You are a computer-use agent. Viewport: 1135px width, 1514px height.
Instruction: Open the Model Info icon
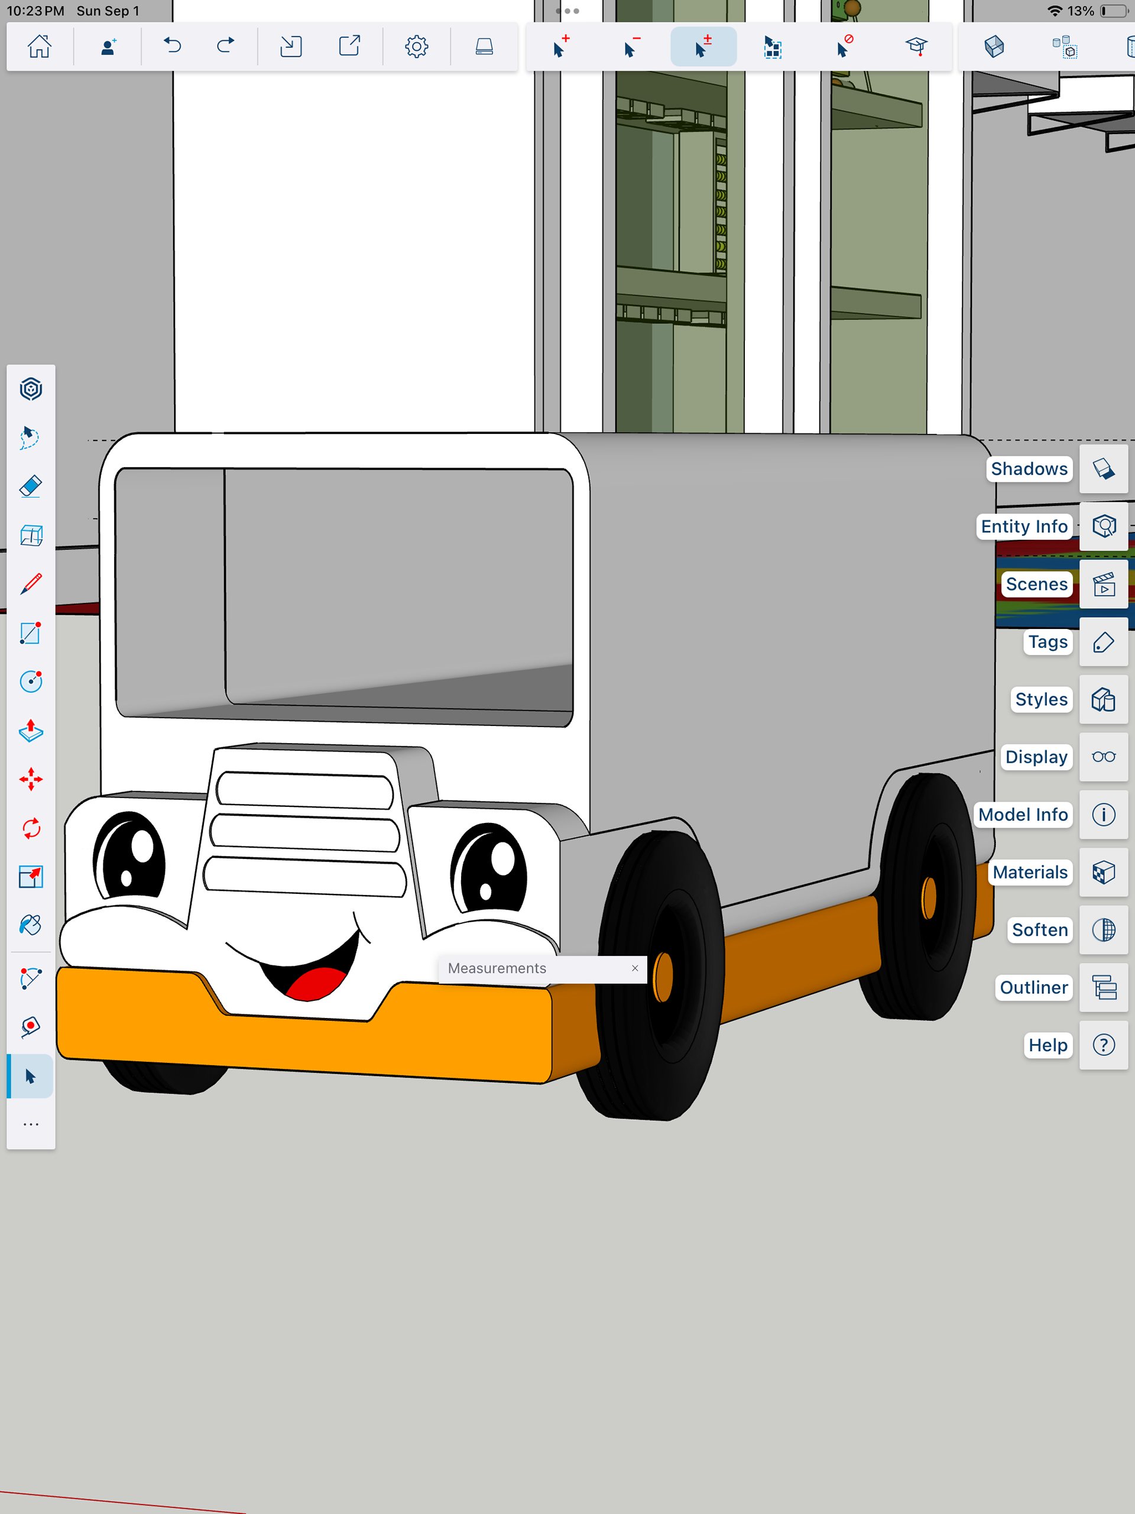[x=1104, y=815]
